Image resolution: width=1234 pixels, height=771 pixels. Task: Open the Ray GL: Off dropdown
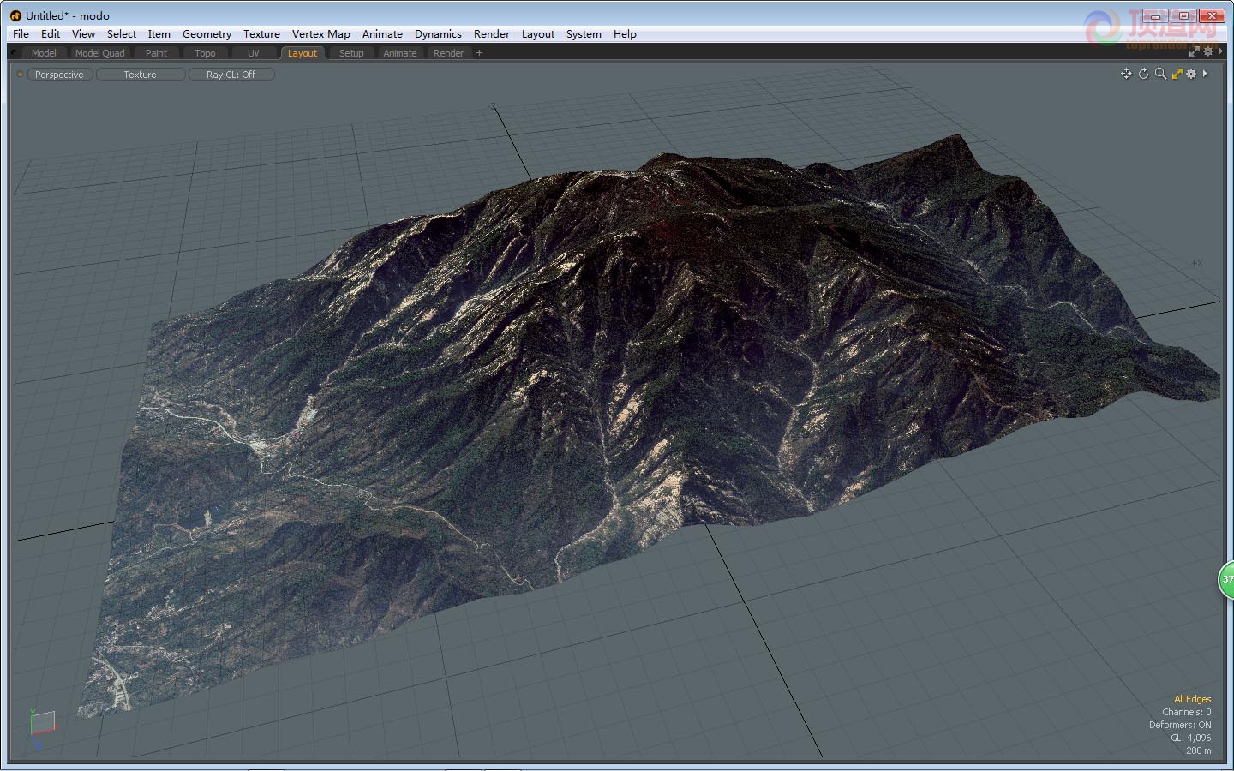[x=231, y=75]
